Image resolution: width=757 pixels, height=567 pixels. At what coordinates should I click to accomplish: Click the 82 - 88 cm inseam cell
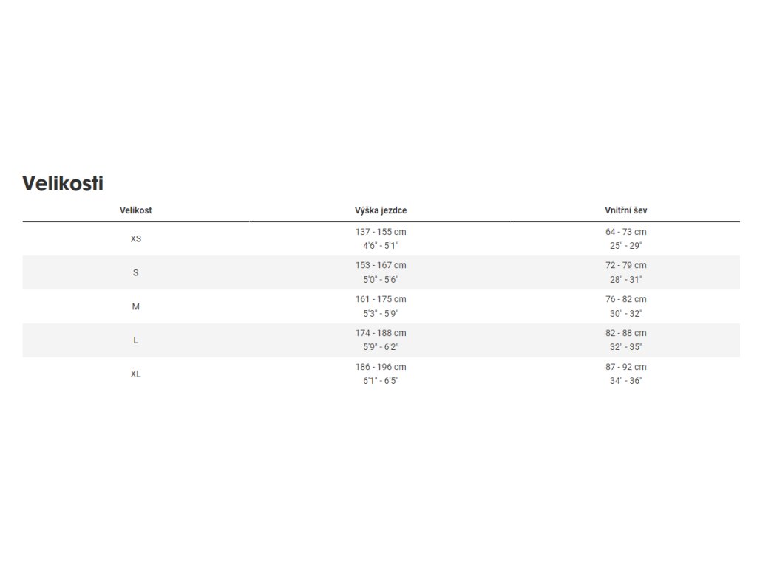click(625, 340)
